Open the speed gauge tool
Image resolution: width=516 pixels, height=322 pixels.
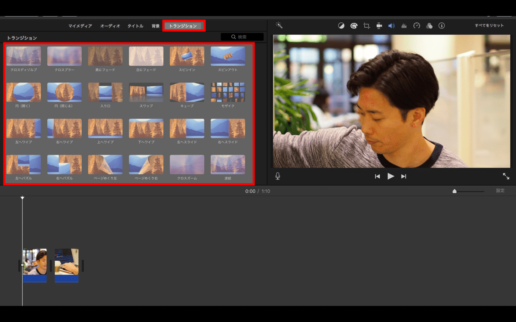coord(417,26)
